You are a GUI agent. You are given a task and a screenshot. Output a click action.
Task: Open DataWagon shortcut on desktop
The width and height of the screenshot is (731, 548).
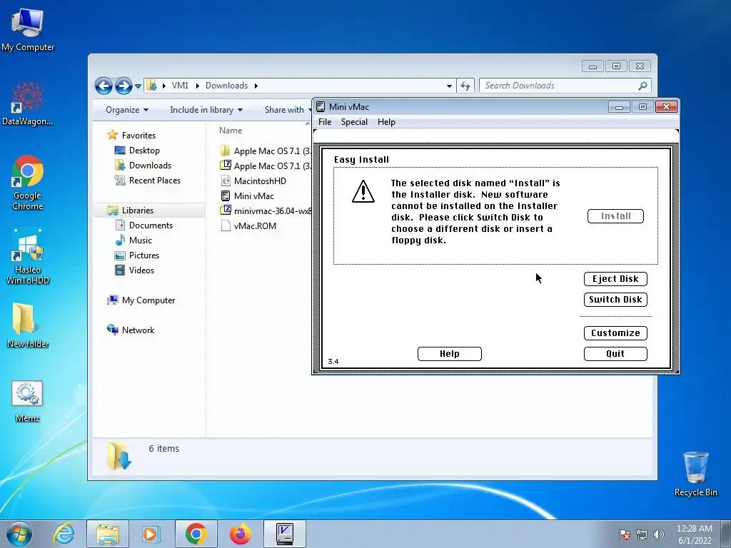point(28,103)
